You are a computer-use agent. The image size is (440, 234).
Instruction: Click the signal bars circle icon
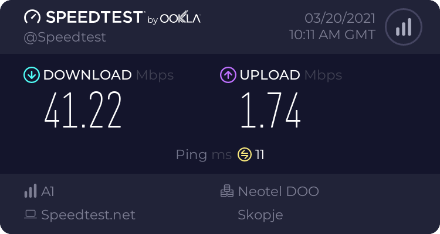pos(403,27)
